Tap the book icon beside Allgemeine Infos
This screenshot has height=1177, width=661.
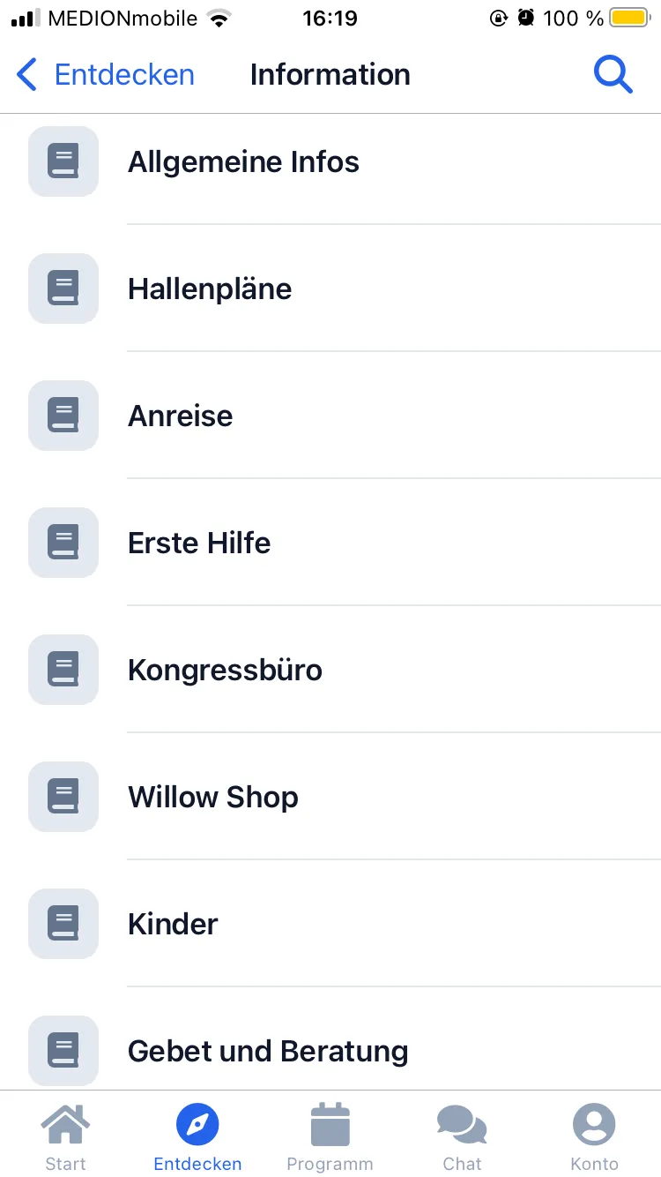[63, 161]
